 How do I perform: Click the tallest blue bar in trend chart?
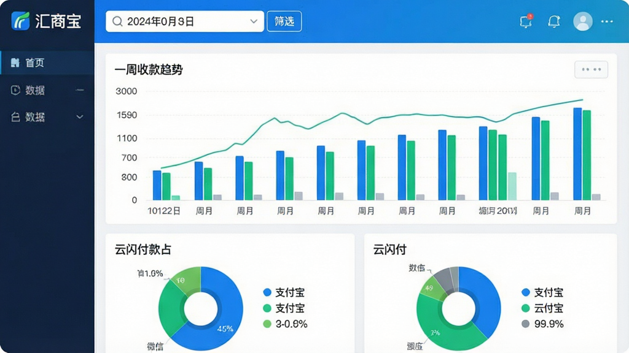point(577,154)
